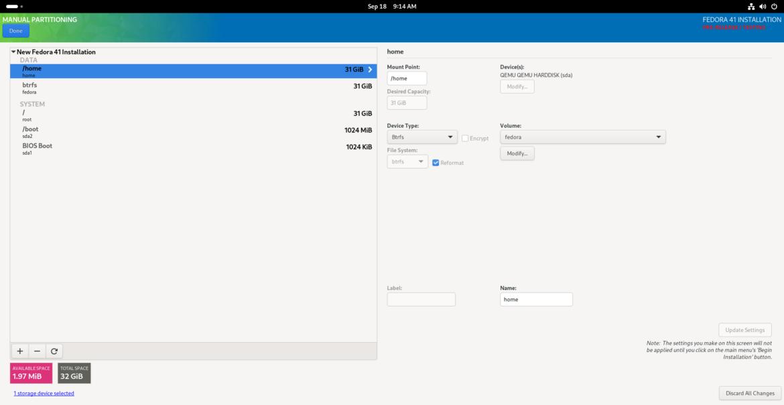Open the Volume dropdown showing fedora
This screenshot has height=405, width=784.
pos(582,137)
